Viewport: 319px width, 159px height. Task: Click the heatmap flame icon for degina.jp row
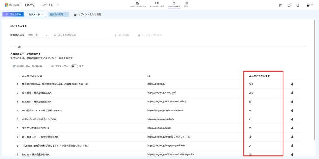point(292,84)
